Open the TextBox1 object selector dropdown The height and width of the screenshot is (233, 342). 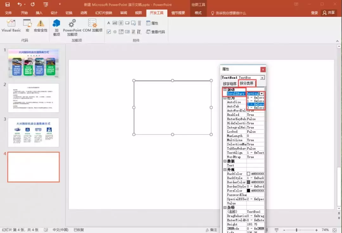(x=263, y=77)
